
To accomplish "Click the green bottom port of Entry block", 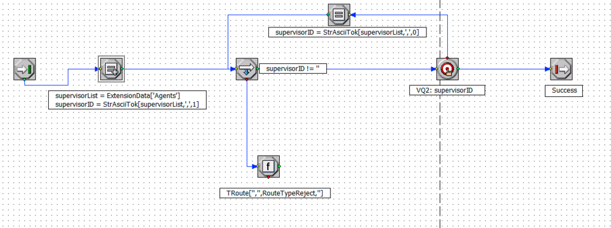I will tap(24, 80).
